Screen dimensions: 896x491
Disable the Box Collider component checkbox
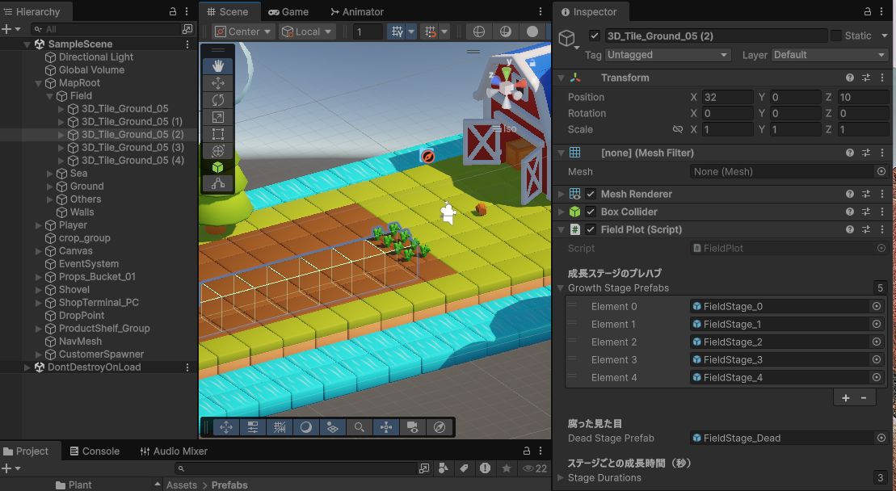(591, 212)
